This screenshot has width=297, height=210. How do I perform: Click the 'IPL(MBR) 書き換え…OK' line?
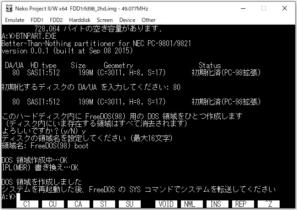(40, 167)
